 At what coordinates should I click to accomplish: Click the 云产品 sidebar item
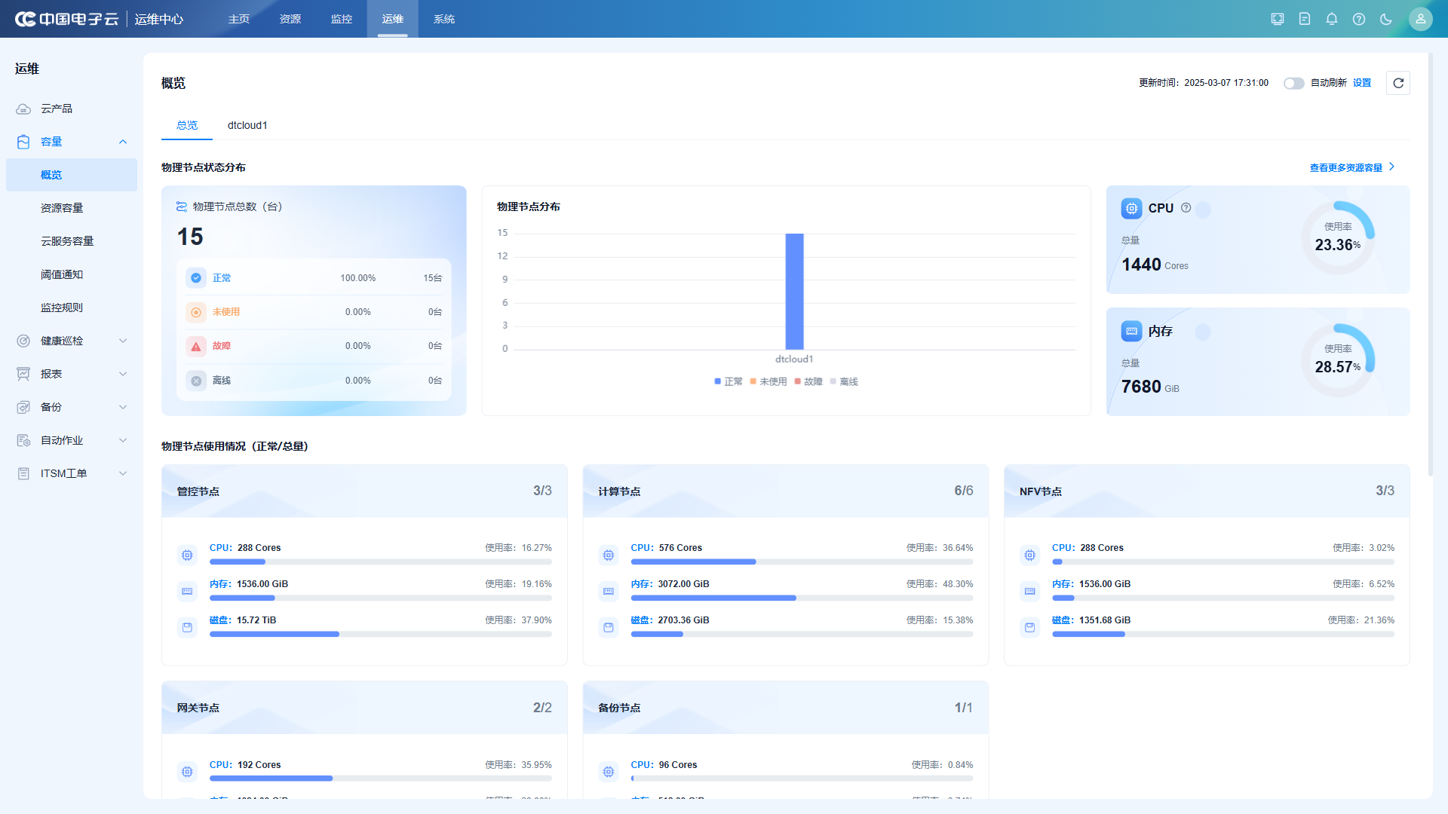[x=72, y=109]
